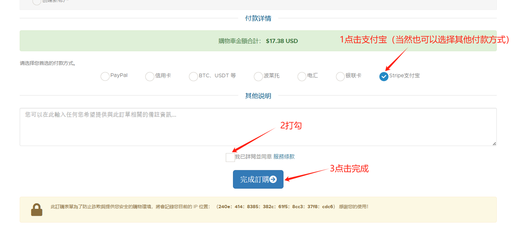
Task: Click the arrow icon inside 完成訂購
Action: (273, 179)
